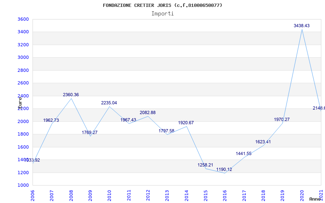Screen dimensions: 325x203
Task: Click the 1258.21 label for 2015
Action: 205,165
